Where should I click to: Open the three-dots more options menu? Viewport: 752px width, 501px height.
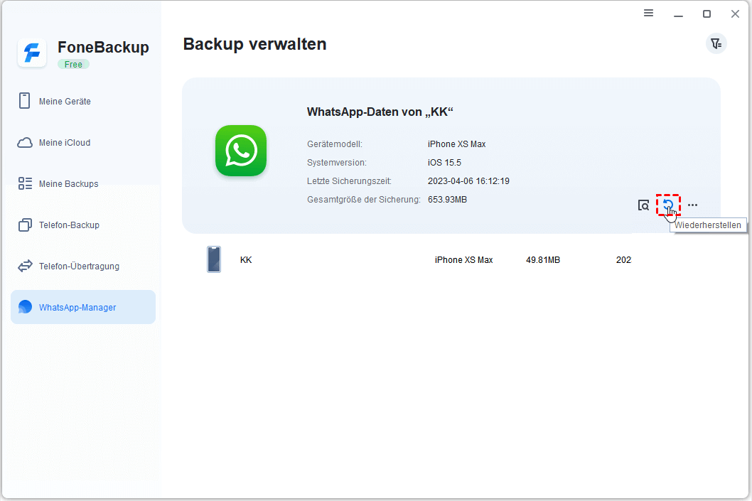[x=692, y=205]
